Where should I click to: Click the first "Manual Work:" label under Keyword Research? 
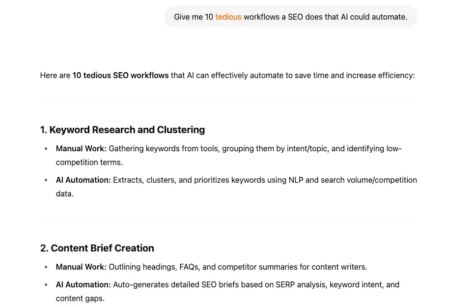pyautogui.click(x=81, y=149)
